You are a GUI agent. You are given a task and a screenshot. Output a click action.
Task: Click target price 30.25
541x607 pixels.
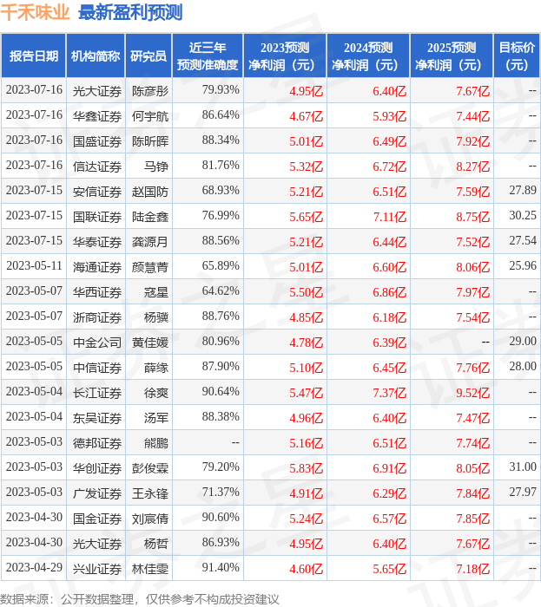523,215
